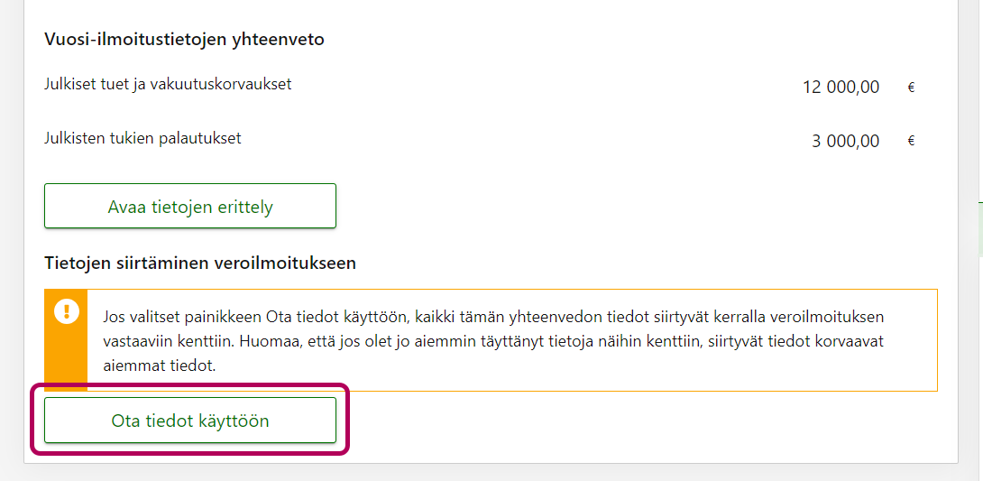Select the Julkisten tukien palautukset label
Screen dimensions: 983x481
tap(142, 139)
